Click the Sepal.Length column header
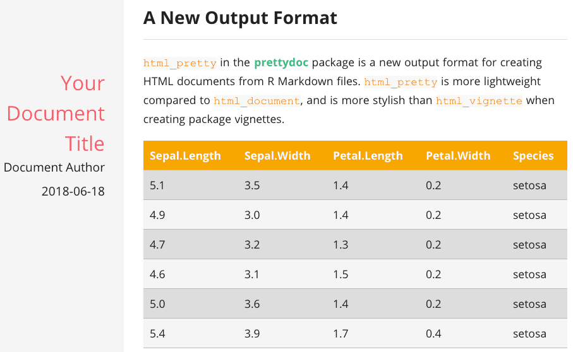This screenshot has height=352, width=573. tap(185, 156)
